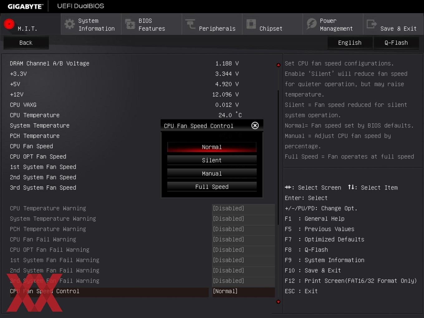Click the CPU Fan Fail Warning label
The width and height of the screenshot is (424, 318).
point(43,239)
